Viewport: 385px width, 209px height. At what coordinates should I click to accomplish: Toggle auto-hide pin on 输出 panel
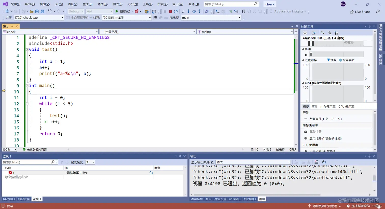click(369, 156)
